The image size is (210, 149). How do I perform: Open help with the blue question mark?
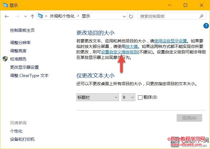206,26
